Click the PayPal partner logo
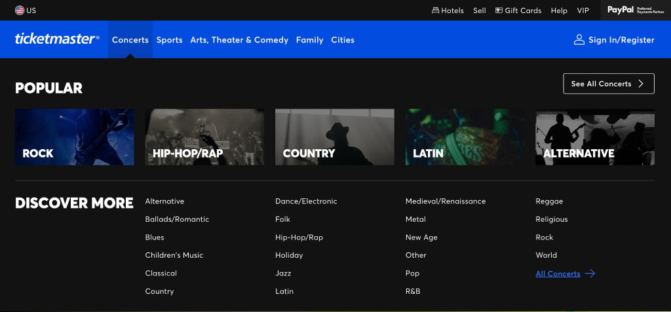This screenshot has height=312, width=671. pos(636,10)
